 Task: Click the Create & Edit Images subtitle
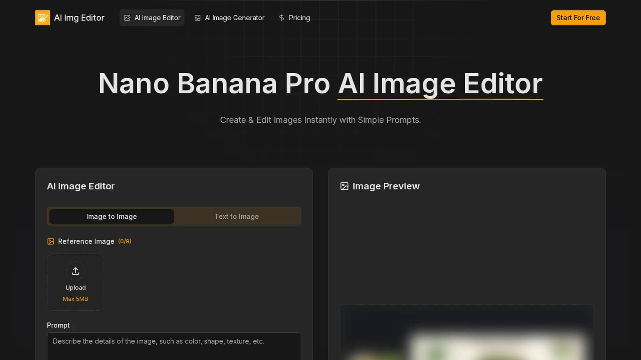pyautogui.click(x=320, y=120)
